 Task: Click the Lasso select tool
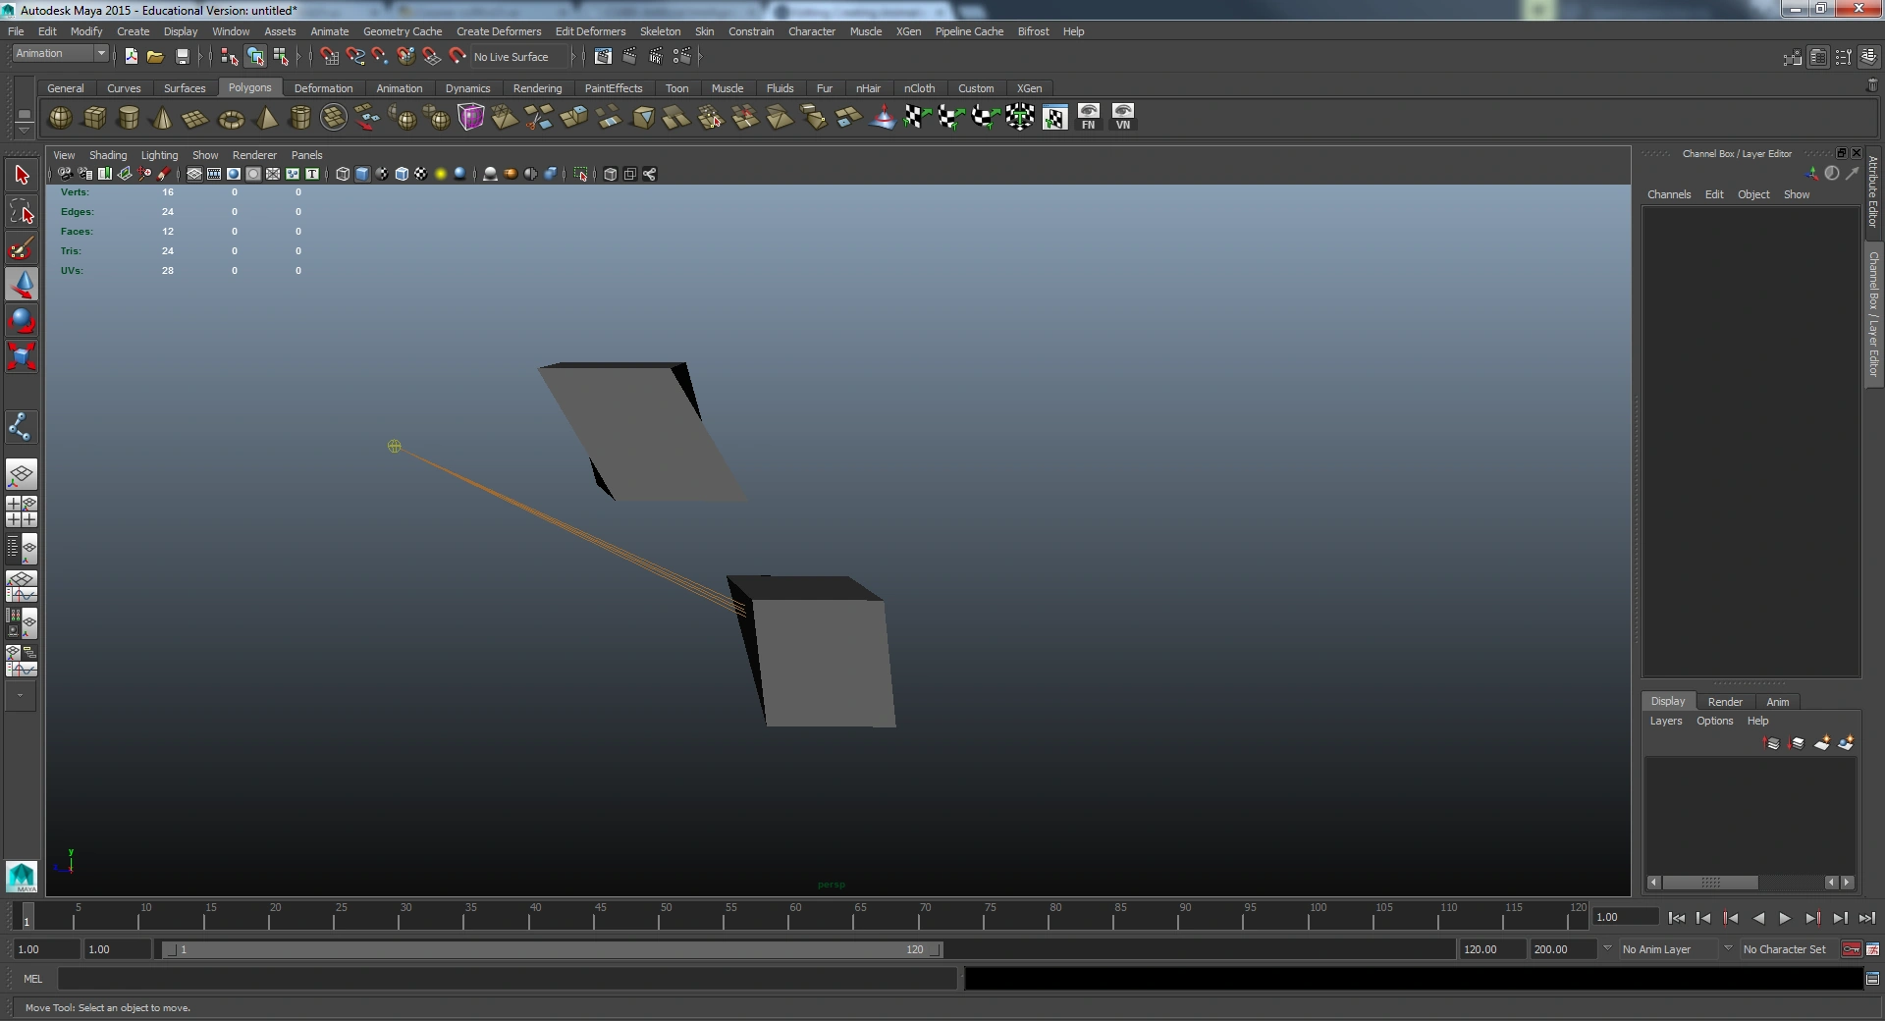point(22,212)
